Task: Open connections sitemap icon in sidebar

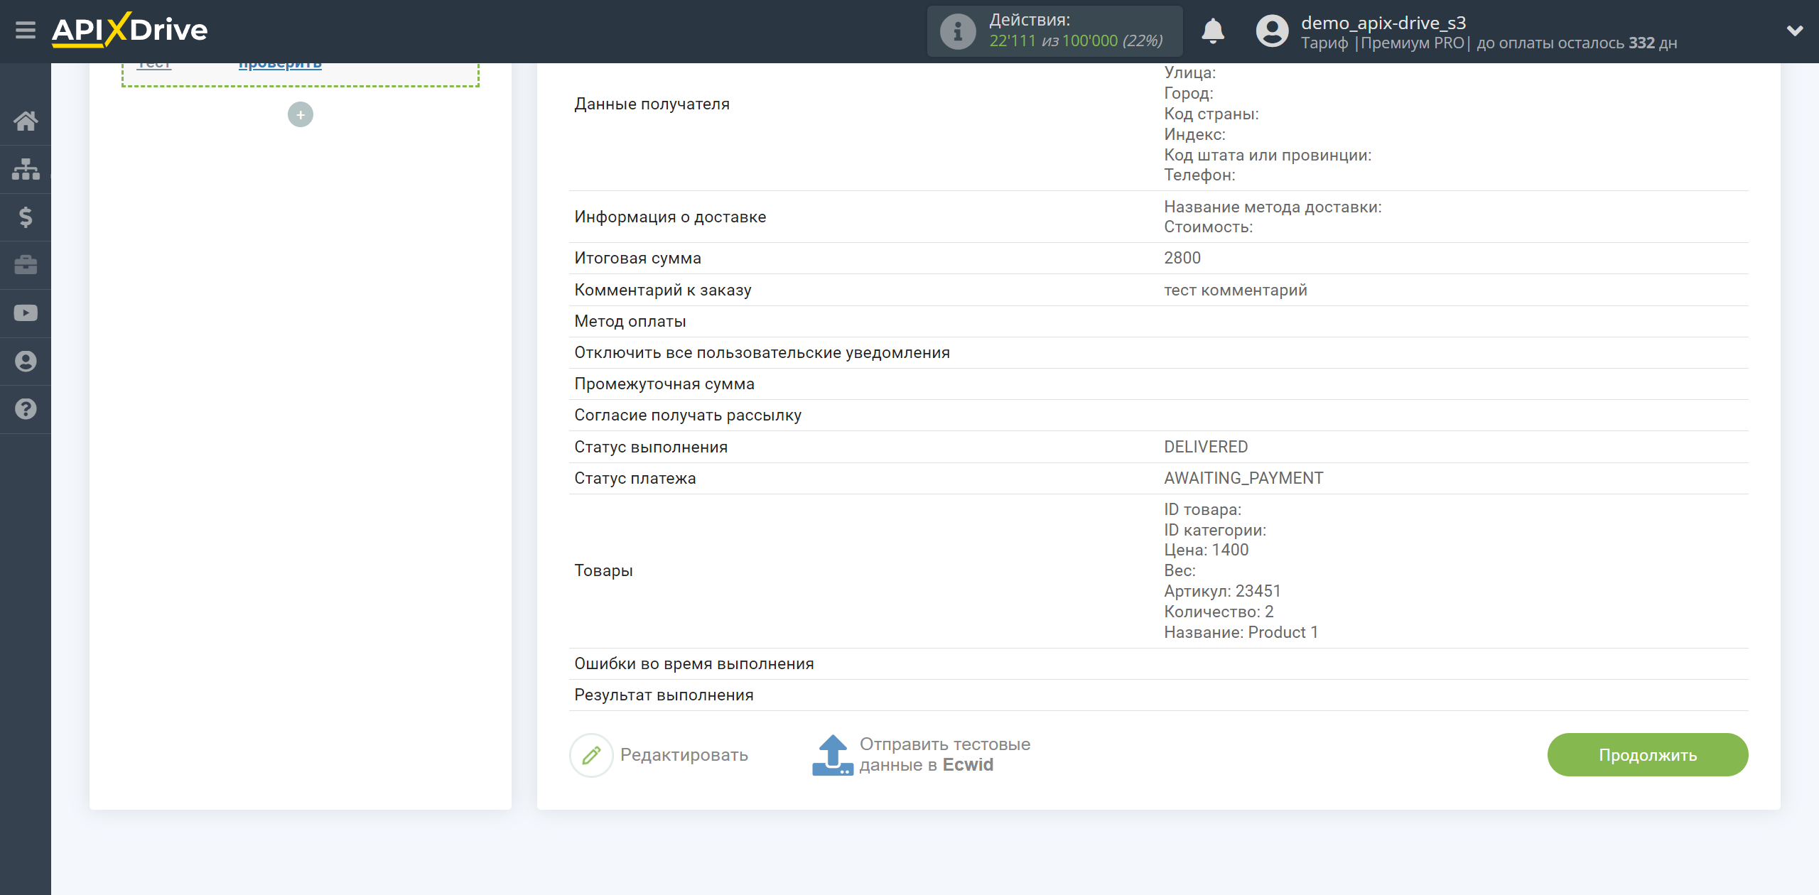Action: pos(26,169)
